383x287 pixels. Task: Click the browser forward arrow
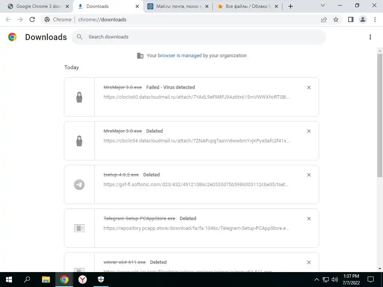[x=20, y=19]
